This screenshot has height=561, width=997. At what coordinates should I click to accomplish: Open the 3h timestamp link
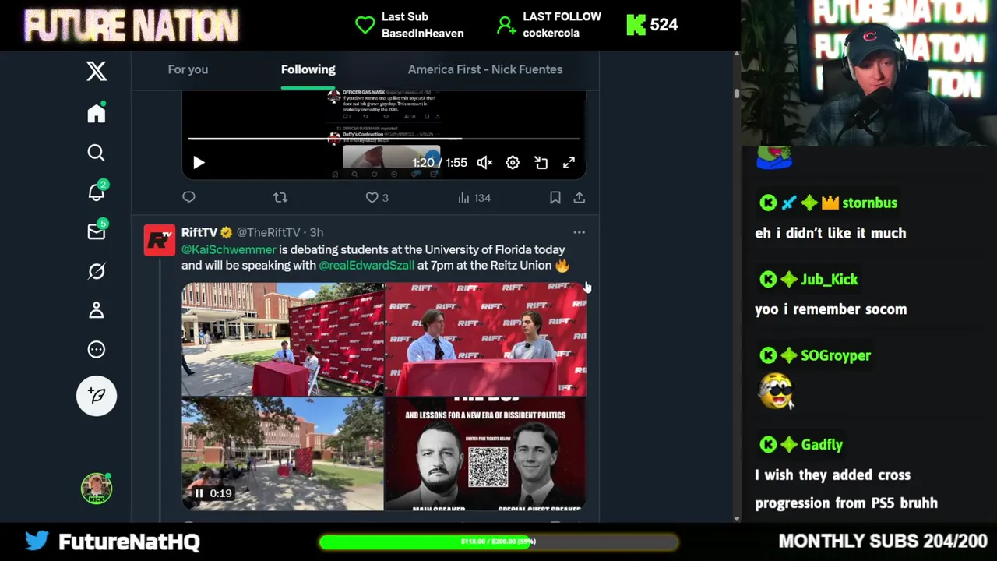tap(316, 232)
